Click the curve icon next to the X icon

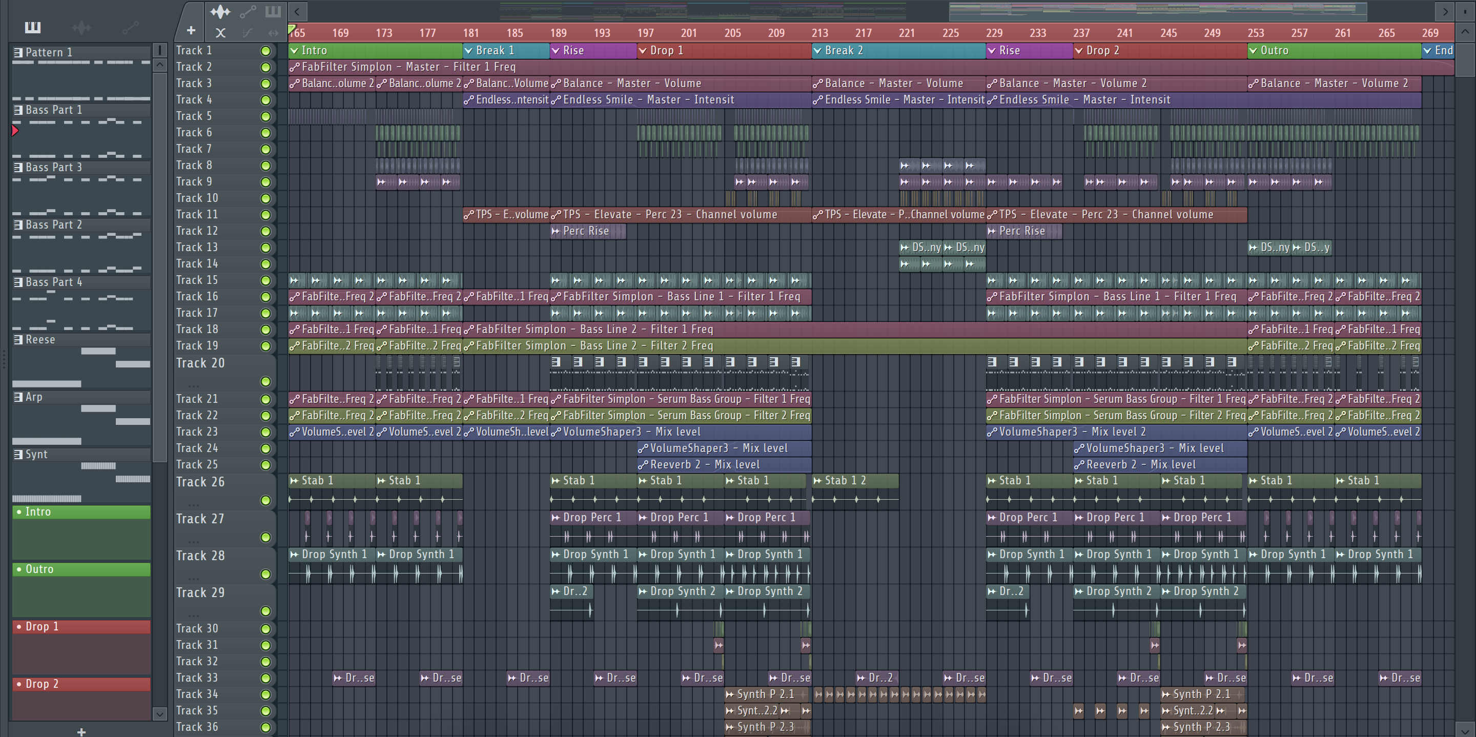click(x=248, y=33)
